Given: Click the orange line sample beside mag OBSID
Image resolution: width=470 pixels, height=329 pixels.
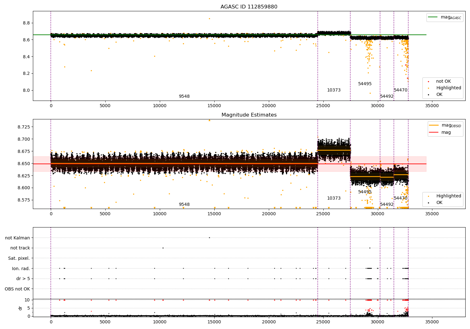Looking at the screenshot, I should point(434,125).
